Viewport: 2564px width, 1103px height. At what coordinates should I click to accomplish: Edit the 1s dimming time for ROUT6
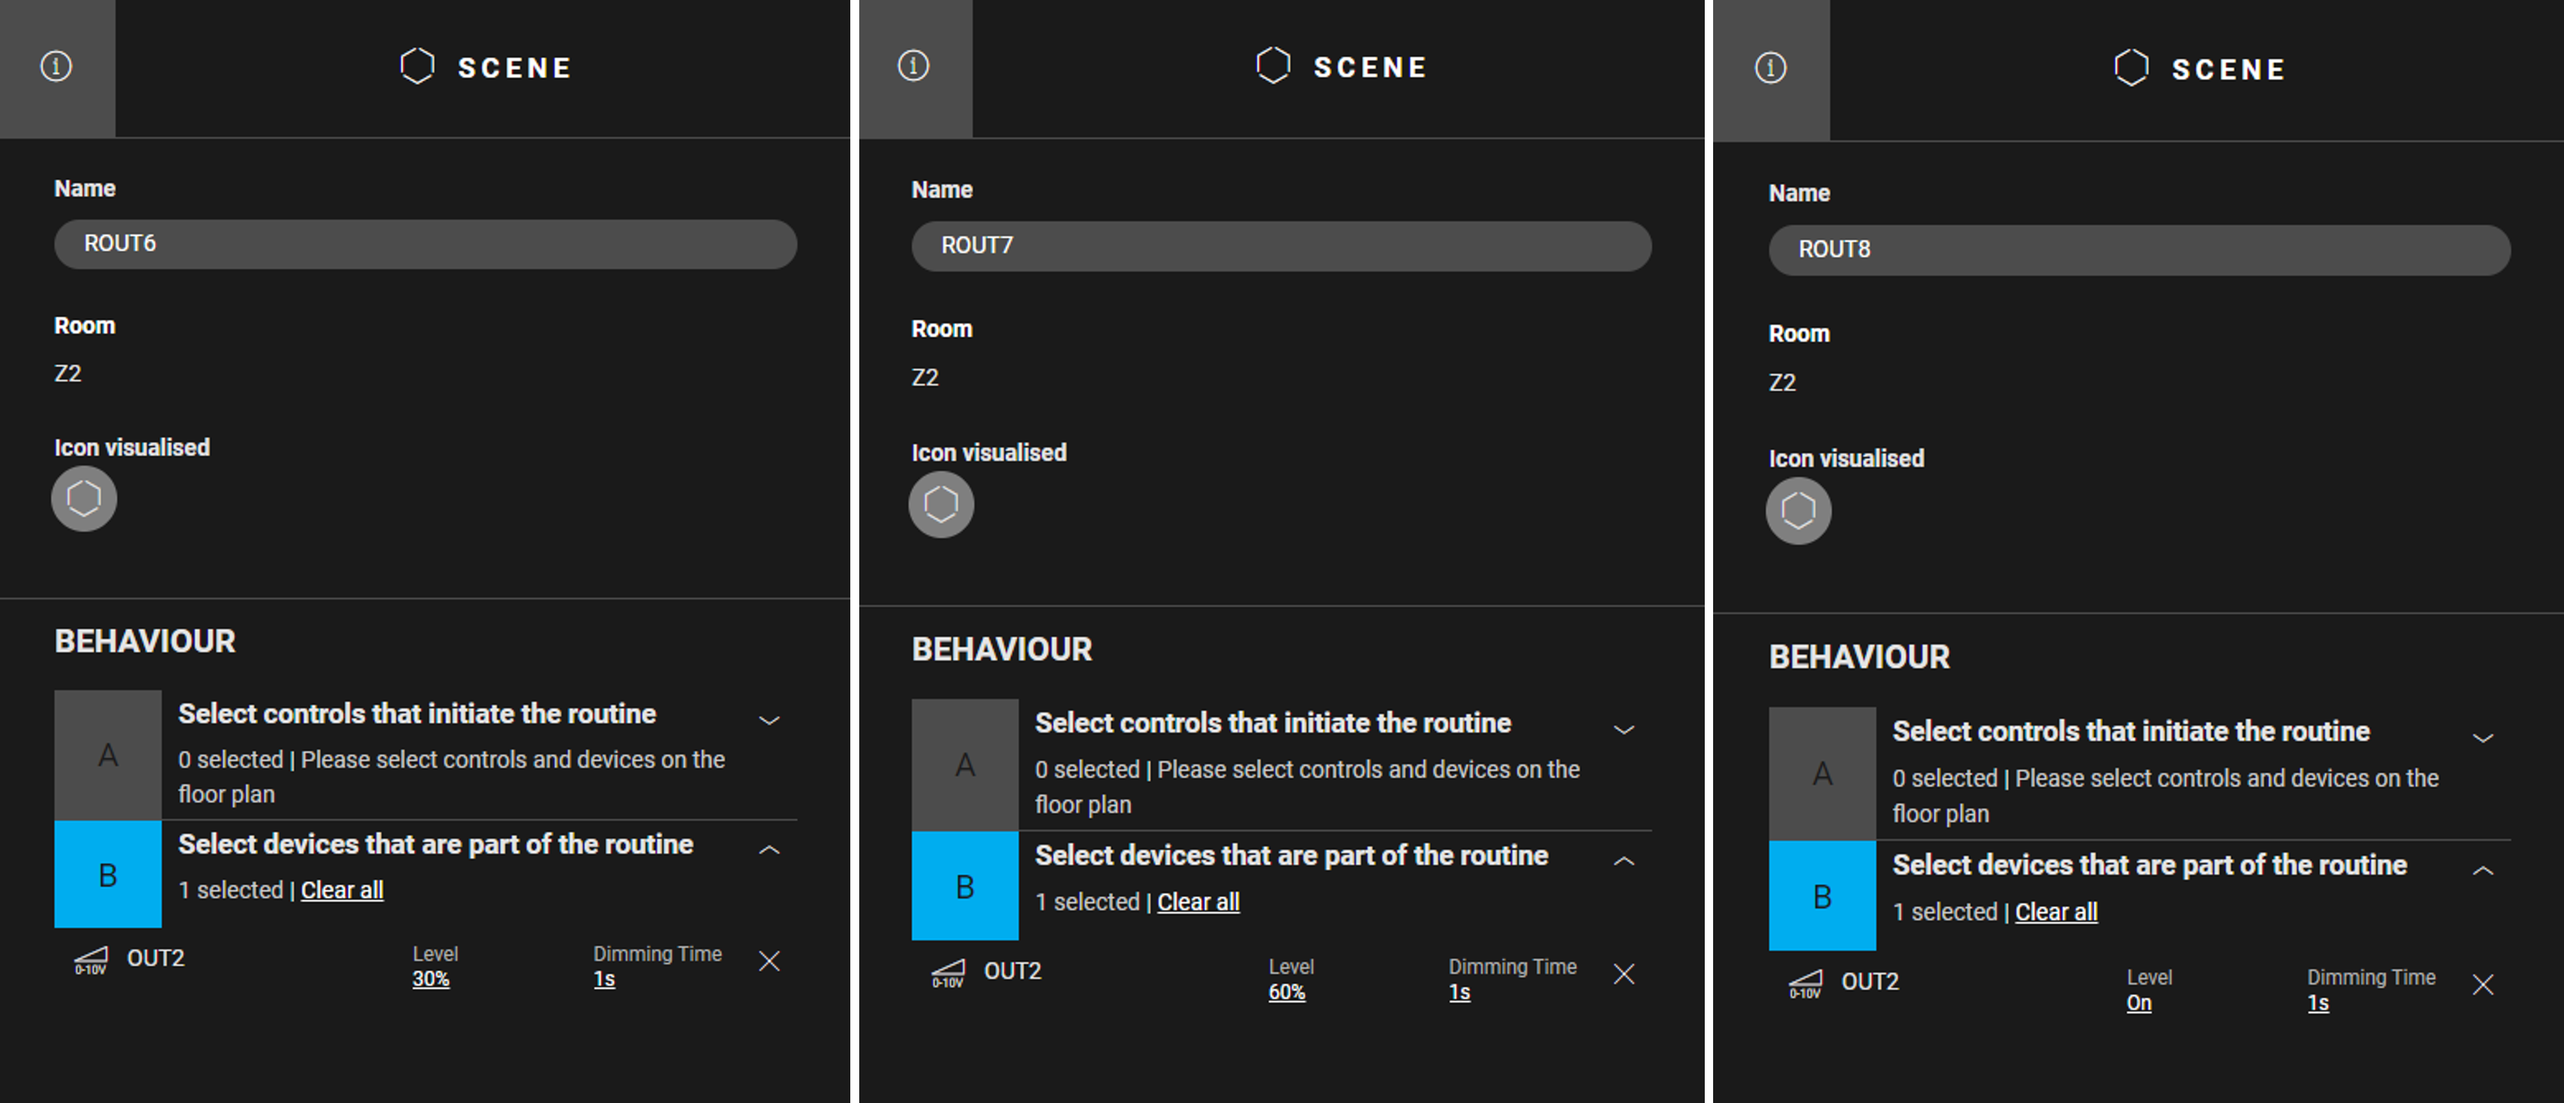pyautogui.click(x=604, y=978)
